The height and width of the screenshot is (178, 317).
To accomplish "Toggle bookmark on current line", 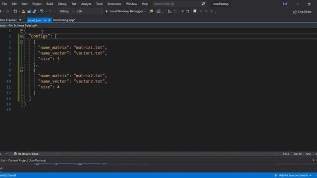I will [x=195, y=11].
